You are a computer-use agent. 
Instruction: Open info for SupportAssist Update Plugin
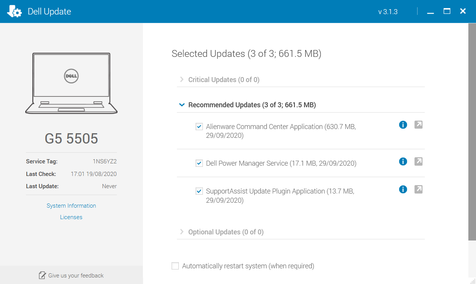pyautogui.click(x=403, y=189)
